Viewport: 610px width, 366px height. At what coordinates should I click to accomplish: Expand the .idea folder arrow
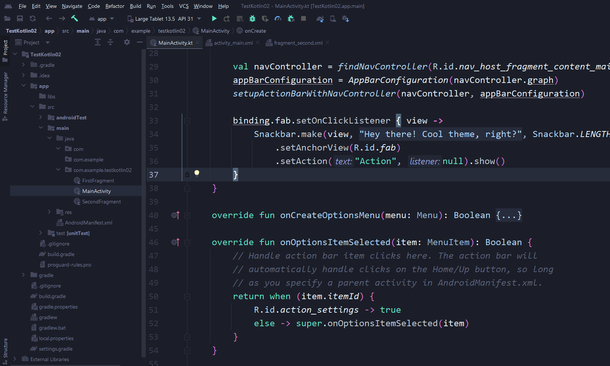point(23,76)
